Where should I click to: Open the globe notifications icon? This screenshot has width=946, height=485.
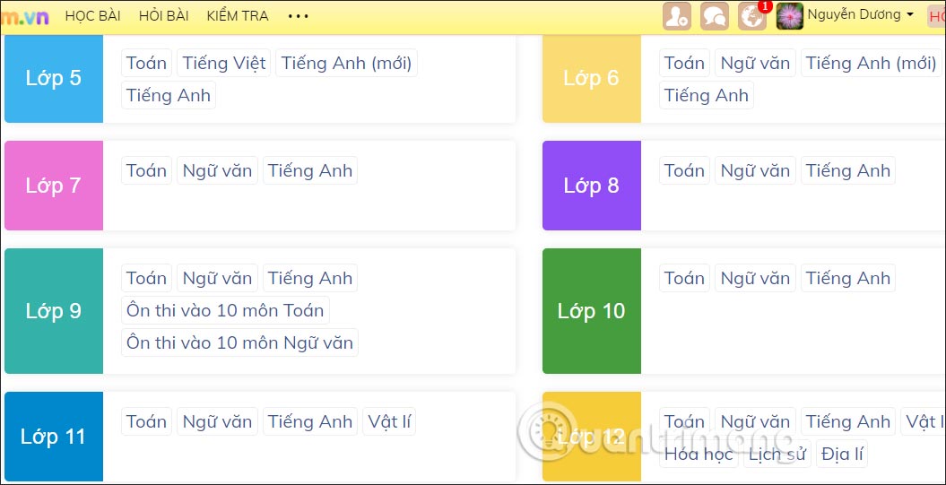tap(752, 16)
